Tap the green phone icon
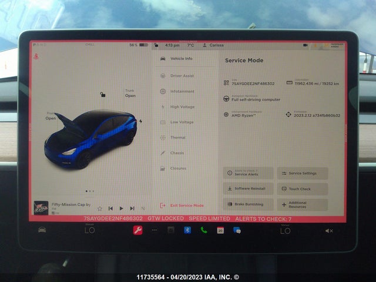The height and width of the screenshot is (282, 376). tap(203, 230)
